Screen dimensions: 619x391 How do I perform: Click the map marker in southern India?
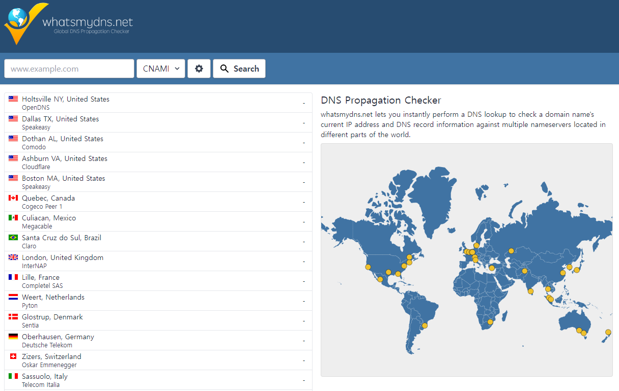pyautogui.click(x=530, y=291)
